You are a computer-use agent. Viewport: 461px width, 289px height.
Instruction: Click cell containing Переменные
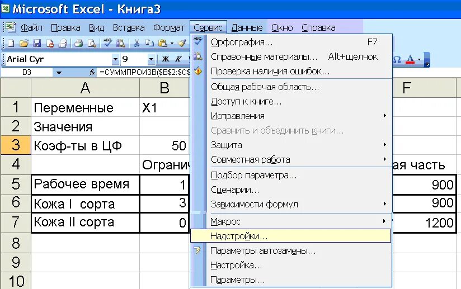pyautogui.click(x=85, y=107)
